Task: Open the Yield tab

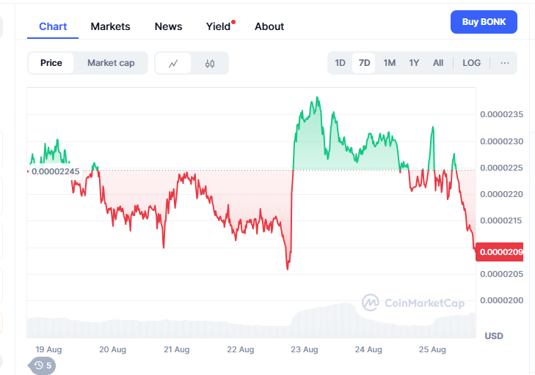Action: [218, 26]
